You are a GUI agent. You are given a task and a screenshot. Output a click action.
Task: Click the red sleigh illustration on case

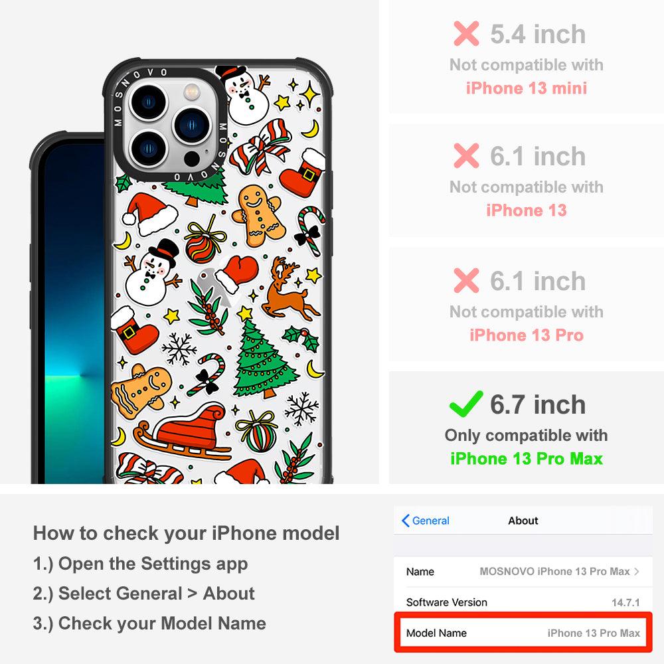183,432
